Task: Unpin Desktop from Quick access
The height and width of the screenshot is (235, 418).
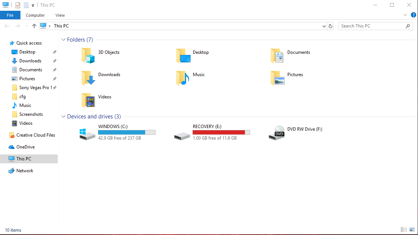Action: 54,52
